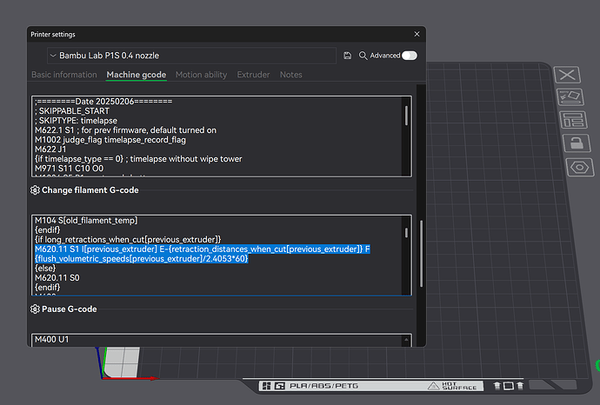
Task: Click the {else} line in Change filament gcode
Action: point(45,268)
